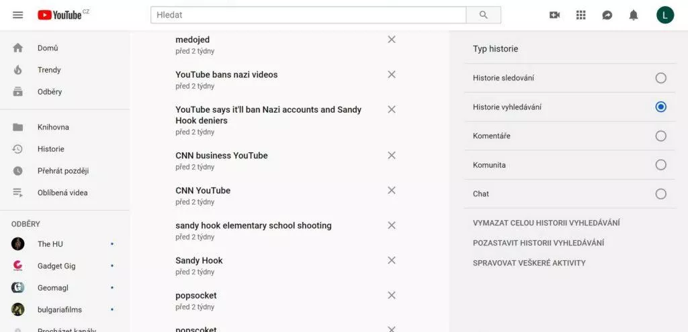Open the account avatar menu
688x332 pixels.
coord(665,15)
